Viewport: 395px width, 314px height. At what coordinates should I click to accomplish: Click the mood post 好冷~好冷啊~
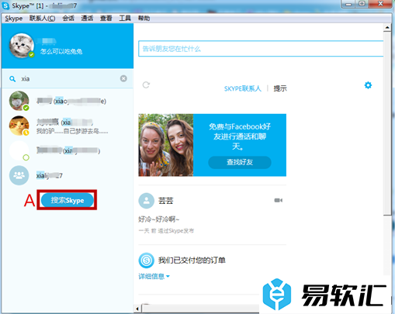click(x=158, y=219)
